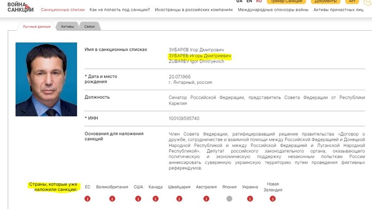Screen dimensions: 372x209
Task: Switch to the Связи tab
Action: point(89,27)
